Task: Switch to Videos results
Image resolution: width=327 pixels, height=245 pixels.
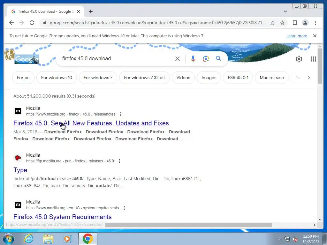Action: pyautogui.click(x=183, y=78)
